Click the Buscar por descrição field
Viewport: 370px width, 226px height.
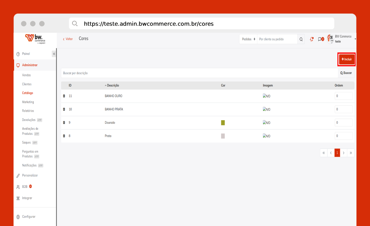(199, 73)
